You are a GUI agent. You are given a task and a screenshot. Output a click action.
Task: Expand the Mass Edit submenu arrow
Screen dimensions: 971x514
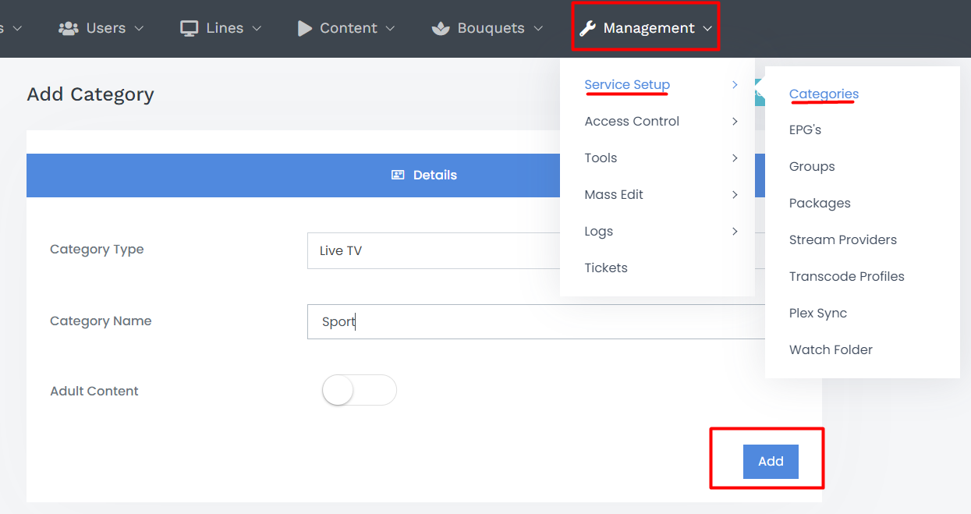735,194
